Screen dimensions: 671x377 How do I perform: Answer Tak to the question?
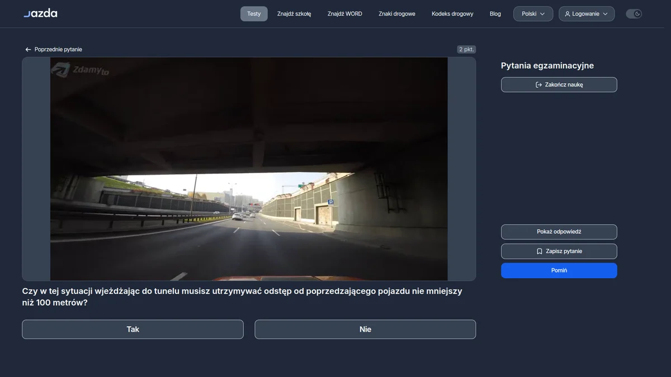(x=133, y=330)
